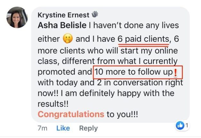Reply to Krystine's comment
Viewport: 201px width, 138px height.
[88, 128]
